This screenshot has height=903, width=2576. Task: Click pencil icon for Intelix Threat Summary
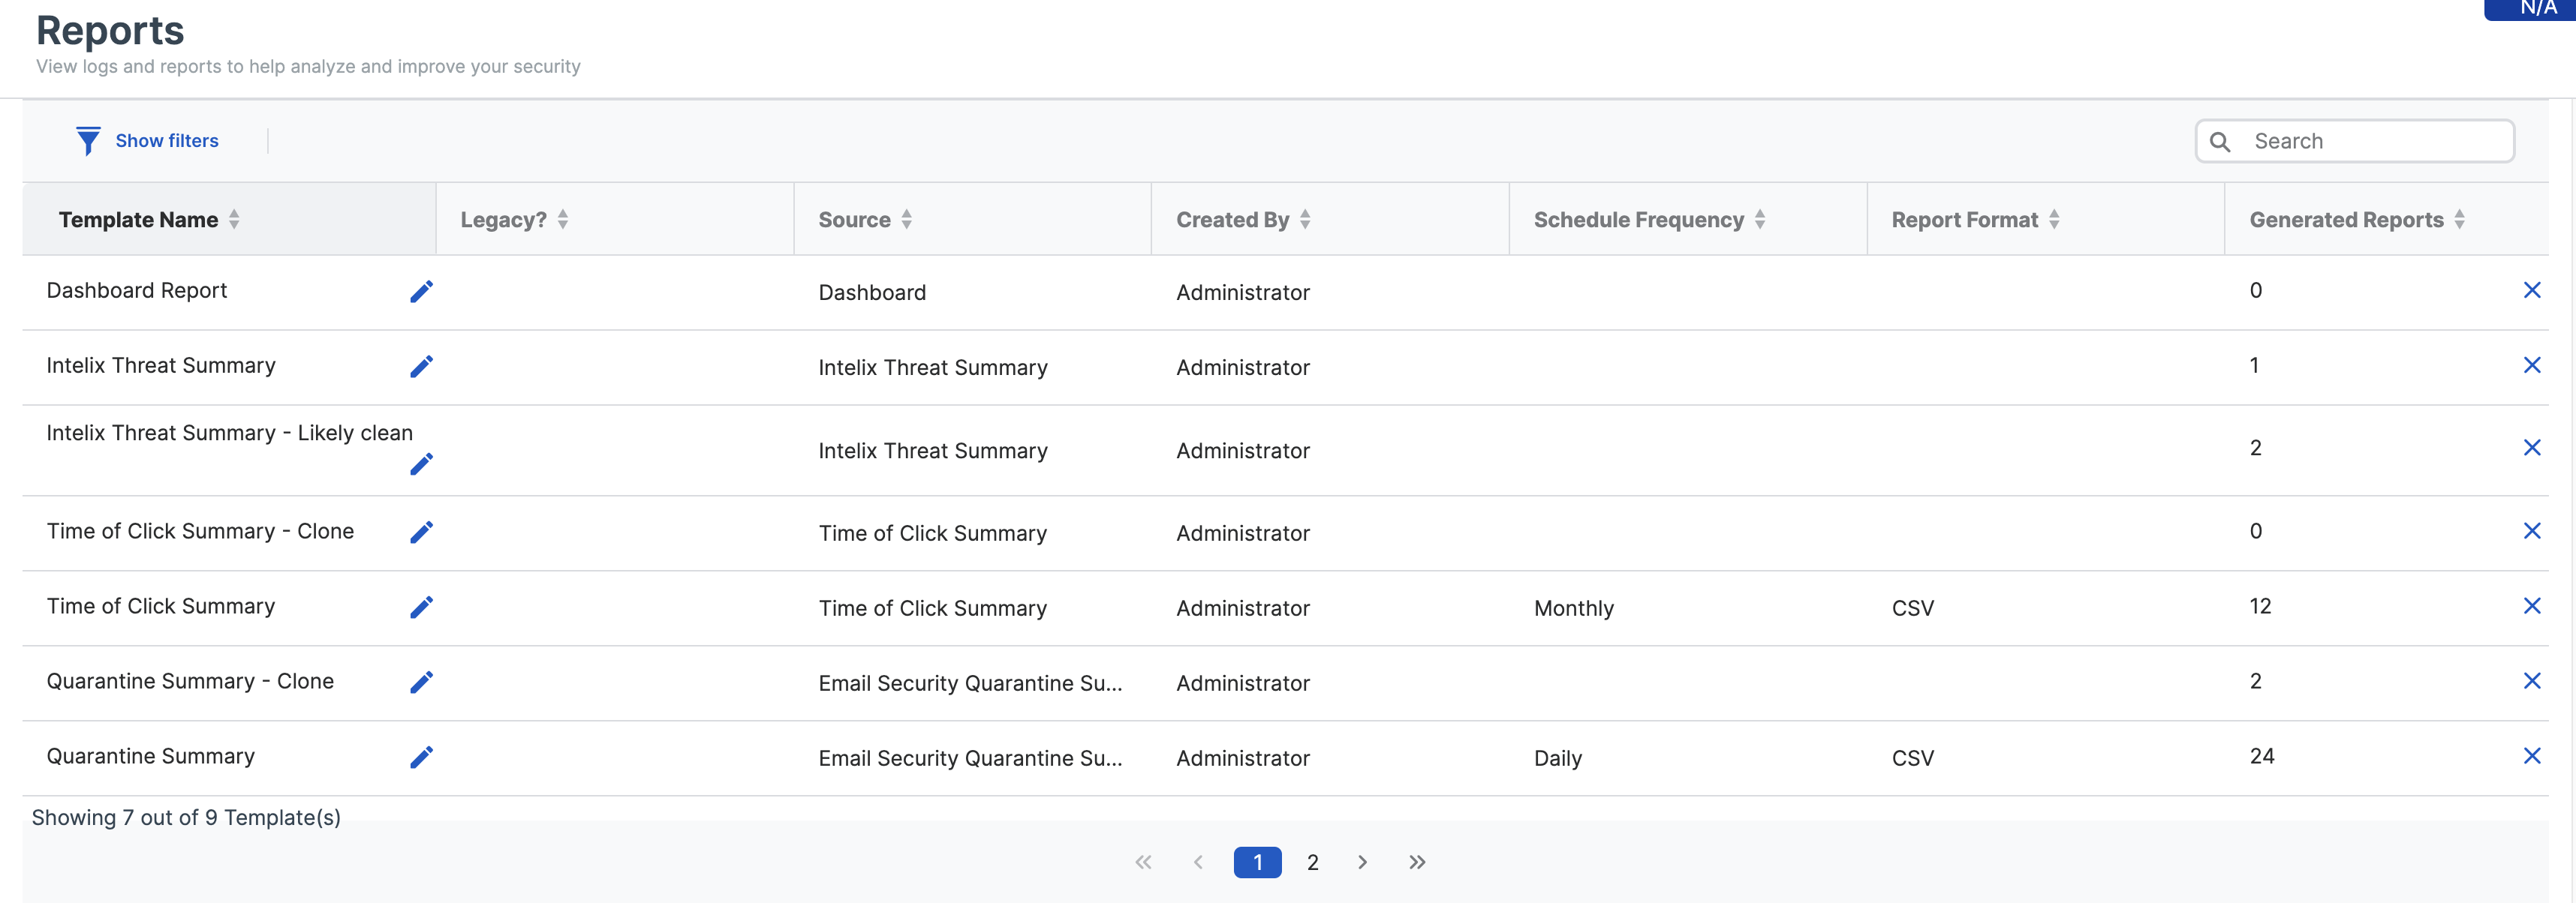pyautogui.click(x=421, y=367)
